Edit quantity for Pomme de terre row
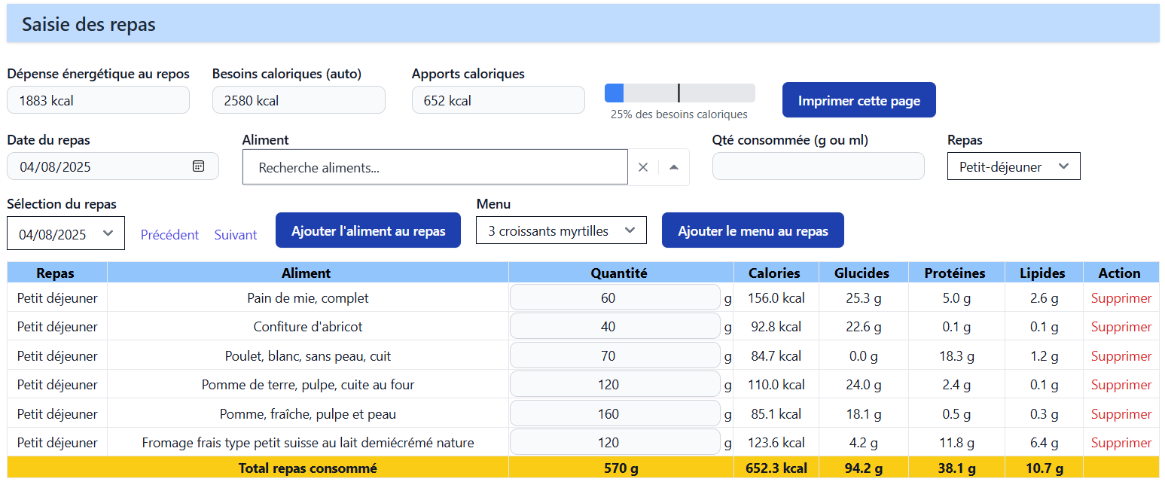Screen dimensions: 1165x494 tap(615, 384)
